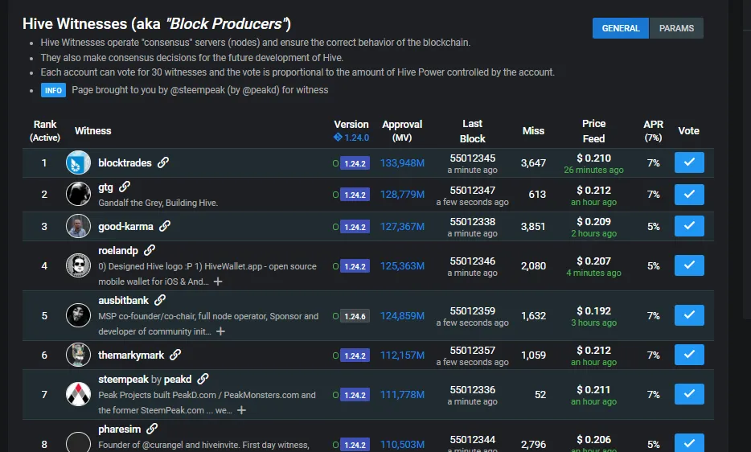Open link icon beside blocktrades
The image size is (751, 452).
[163, 162]
